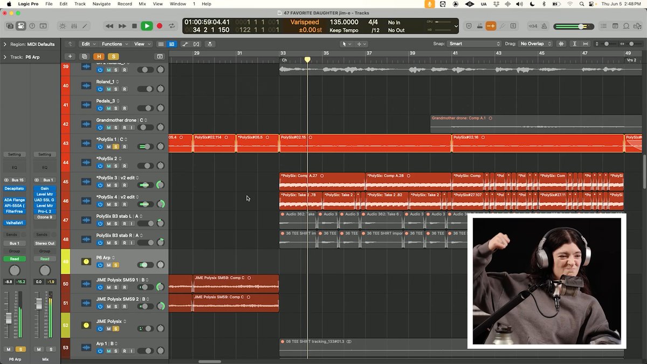Image resolution: width=647 pixels, height=364 pixels.
Task: Open the Window menu
Action: tap(178, 4)
